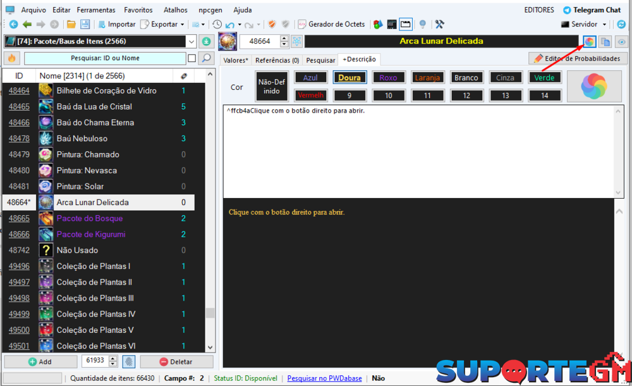
Task: Expand the Exportar dropdown menu
Action: [x=183, y=24]
